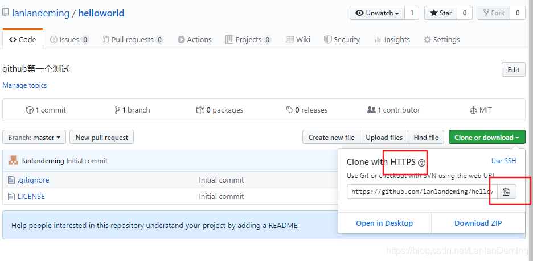
Task: Click Initial commit message for .gitignore
Action: tap(222, 180)
